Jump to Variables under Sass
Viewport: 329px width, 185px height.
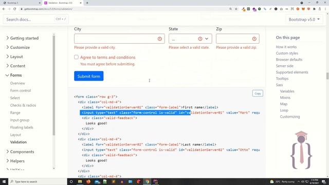tap(287, 91)
